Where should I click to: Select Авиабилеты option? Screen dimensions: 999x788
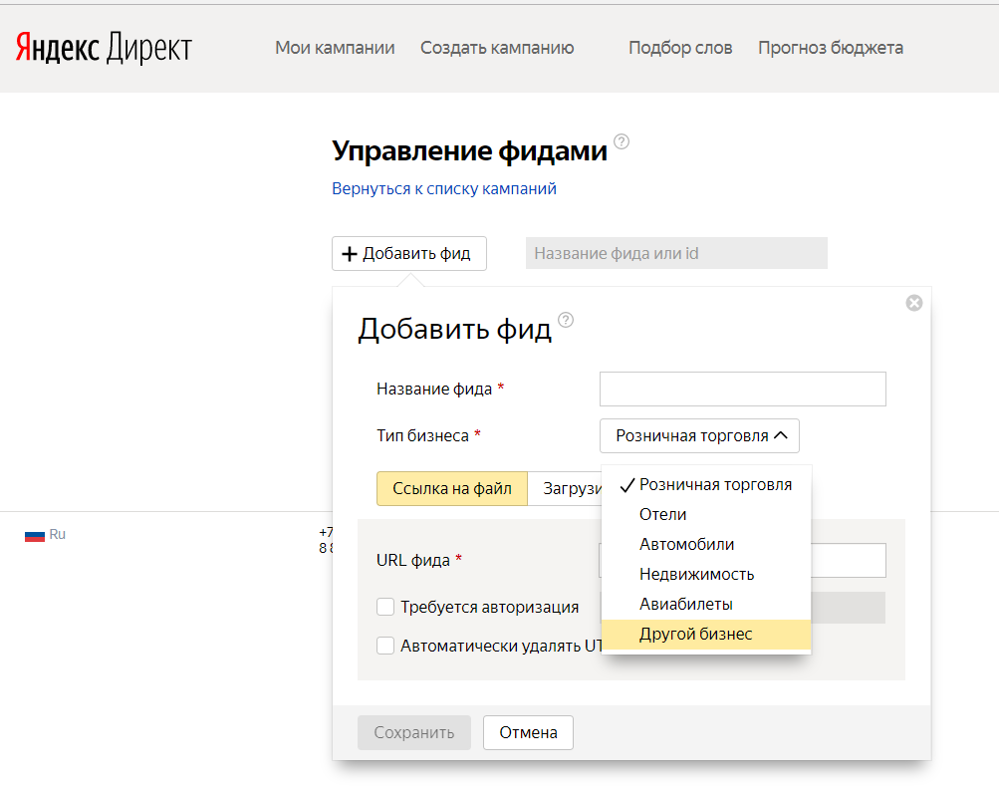tap(706, 605)
